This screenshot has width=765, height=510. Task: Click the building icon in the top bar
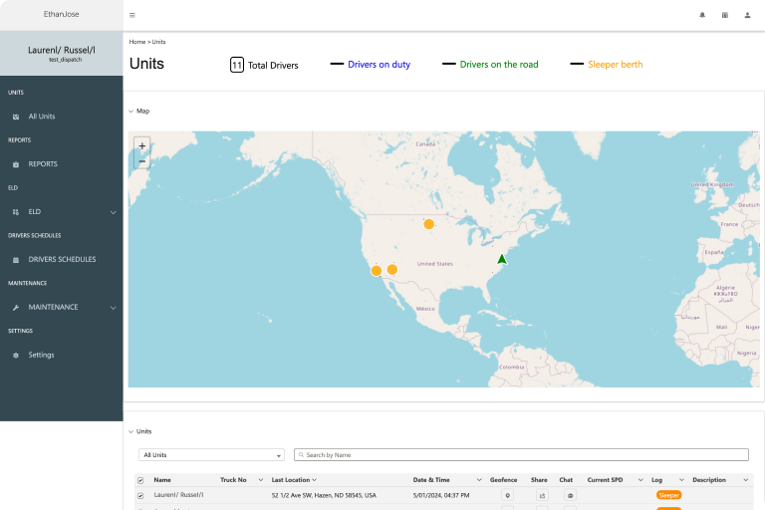[725, 15]
